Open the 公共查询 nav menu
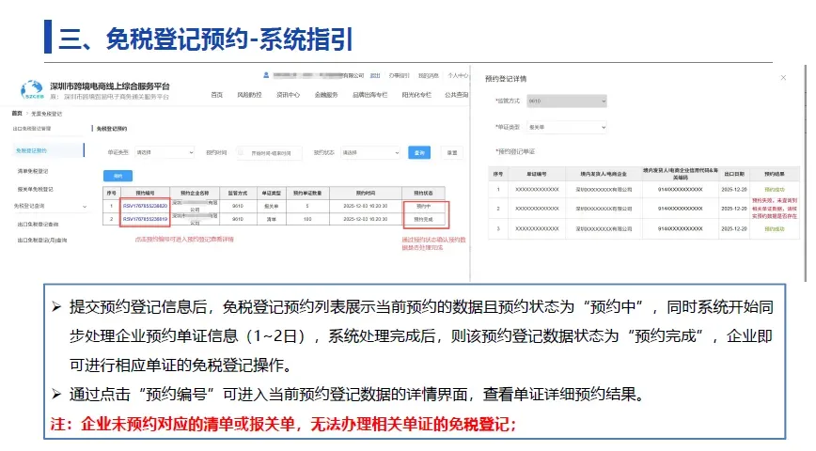This screenshot has width=816, height=451. click(456, 95)
